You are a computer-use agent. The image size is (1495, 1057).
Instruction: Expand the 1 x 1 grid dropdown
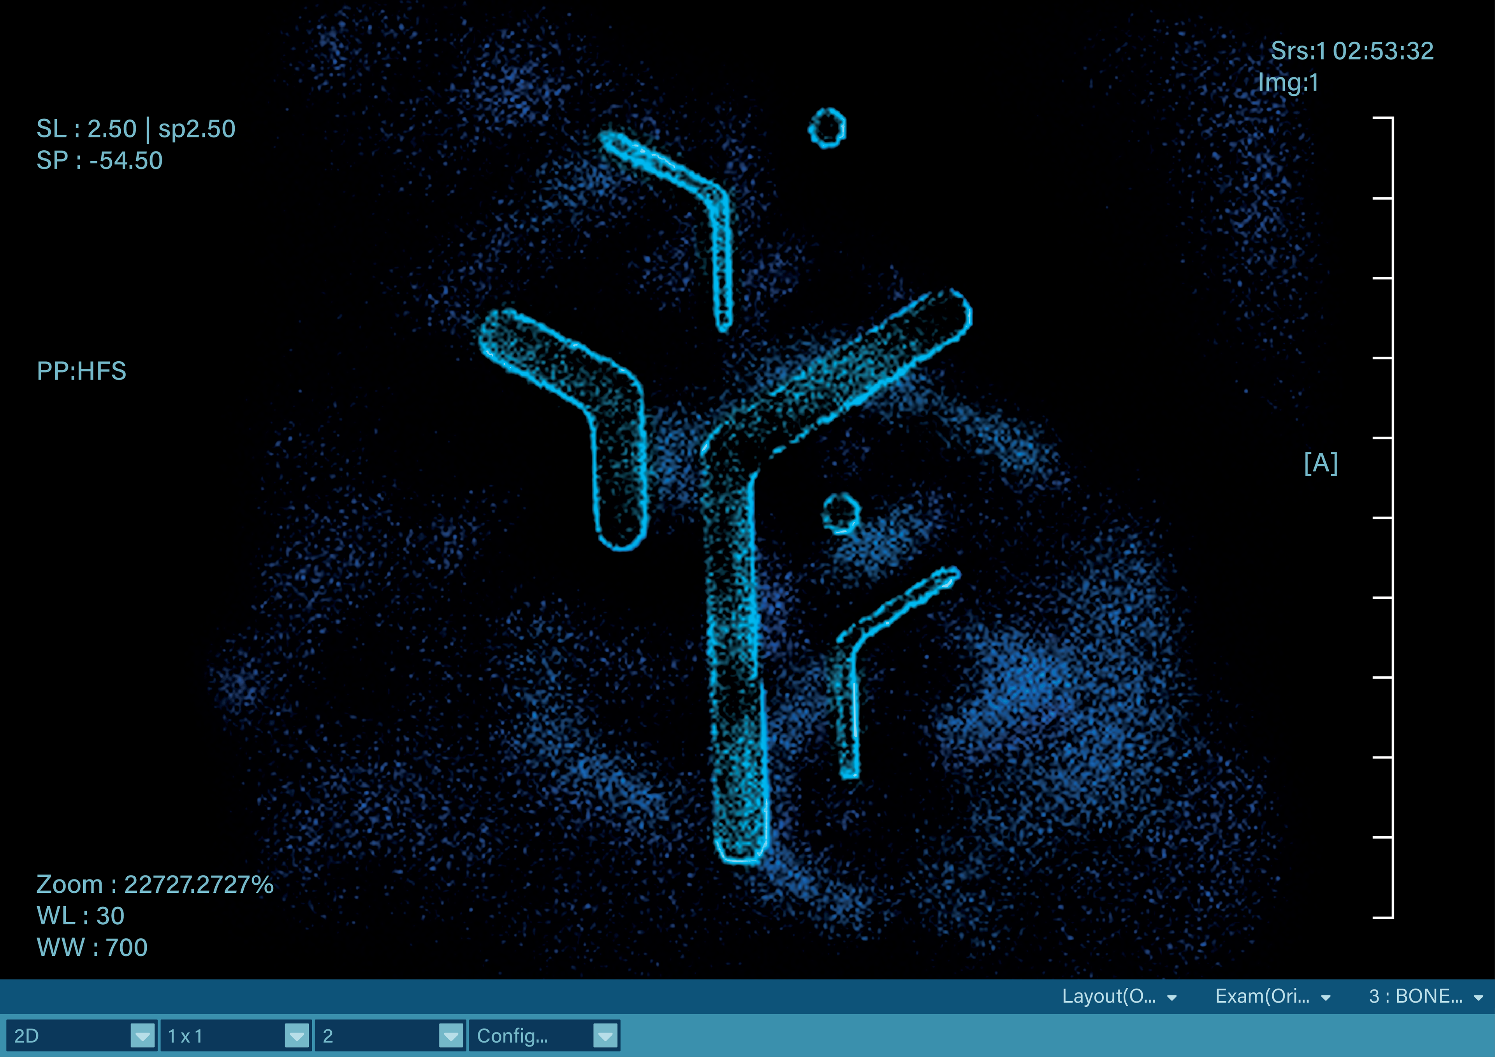[x=297, y=1036]
